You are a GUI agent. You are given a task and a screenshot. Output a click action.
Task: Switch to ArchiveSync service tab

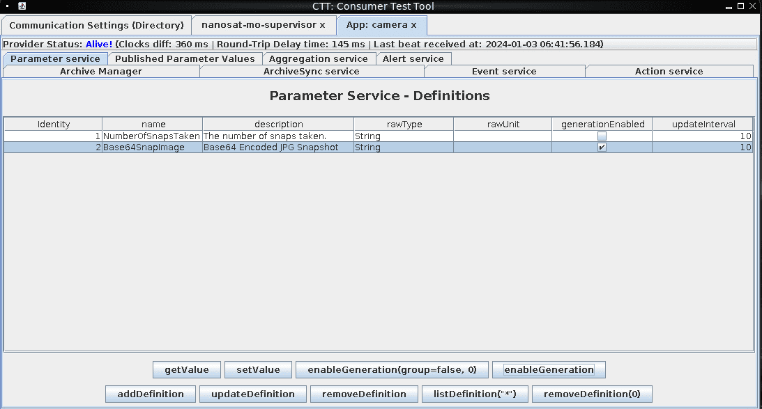click(x=312, y=71)
